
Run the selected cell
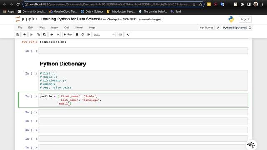pyautogui.click(x=68, y=35)
